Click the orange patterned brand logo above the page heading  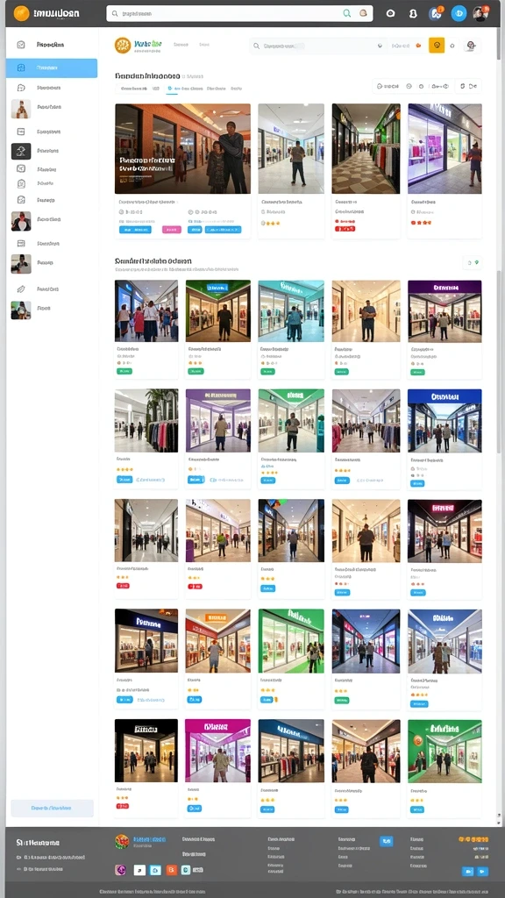pos(123,46)
